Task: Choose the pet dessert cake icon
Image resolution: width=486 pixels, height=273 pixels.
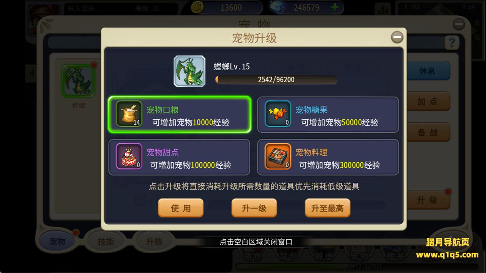Action: (129, 156)
